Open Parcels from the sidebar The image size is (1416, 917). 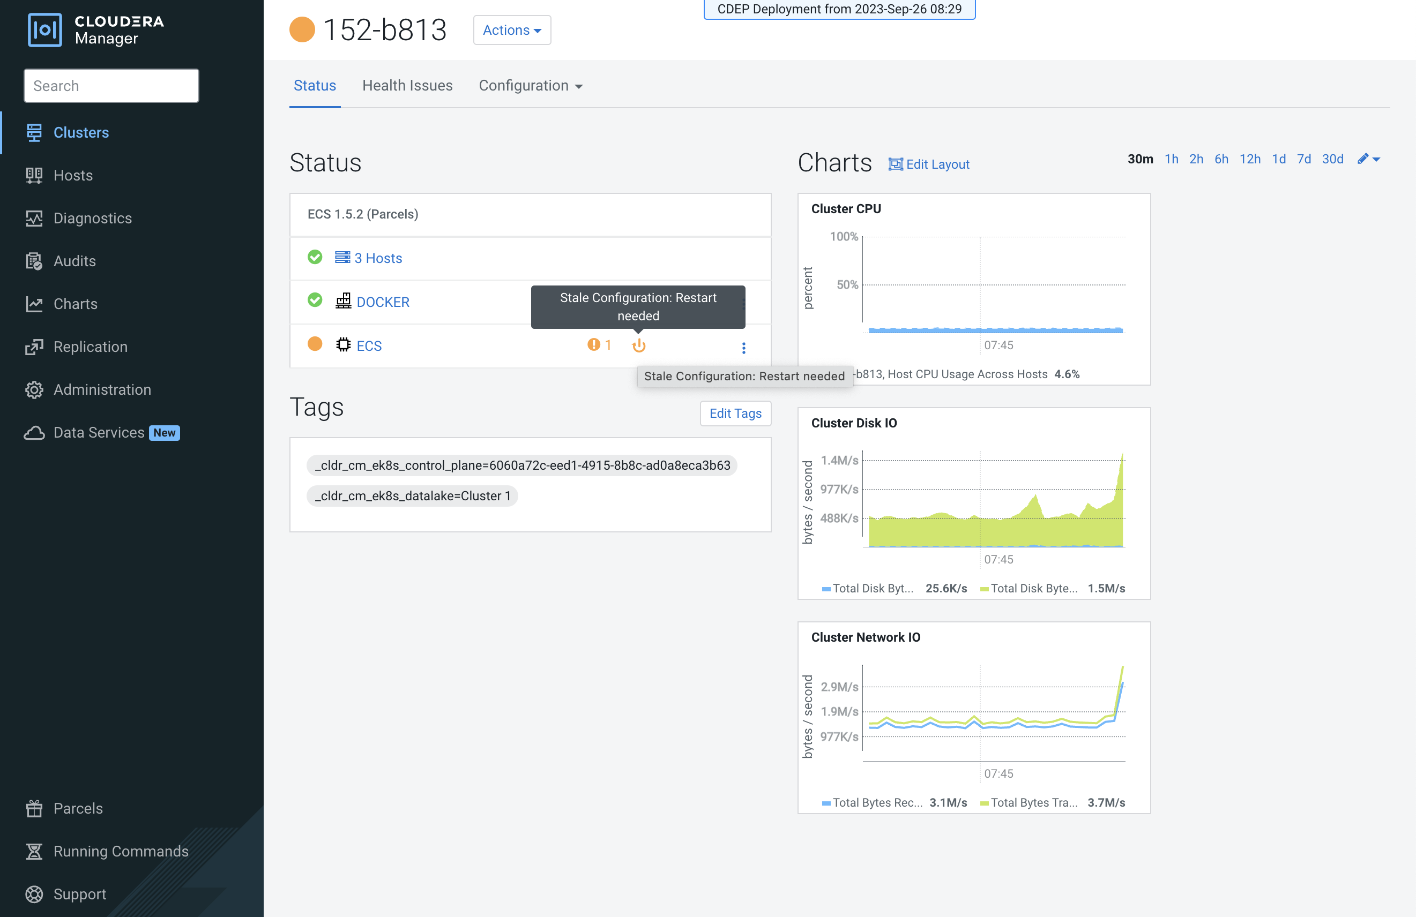coord(78,808)
